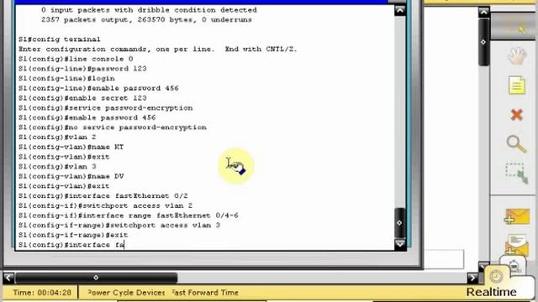Click the 'S1(config-if-range)#exit' line
538x302 pixels.
(73, 235)
